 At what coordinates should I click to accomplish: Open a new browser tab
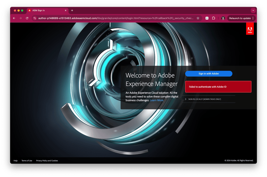point(72,10)
